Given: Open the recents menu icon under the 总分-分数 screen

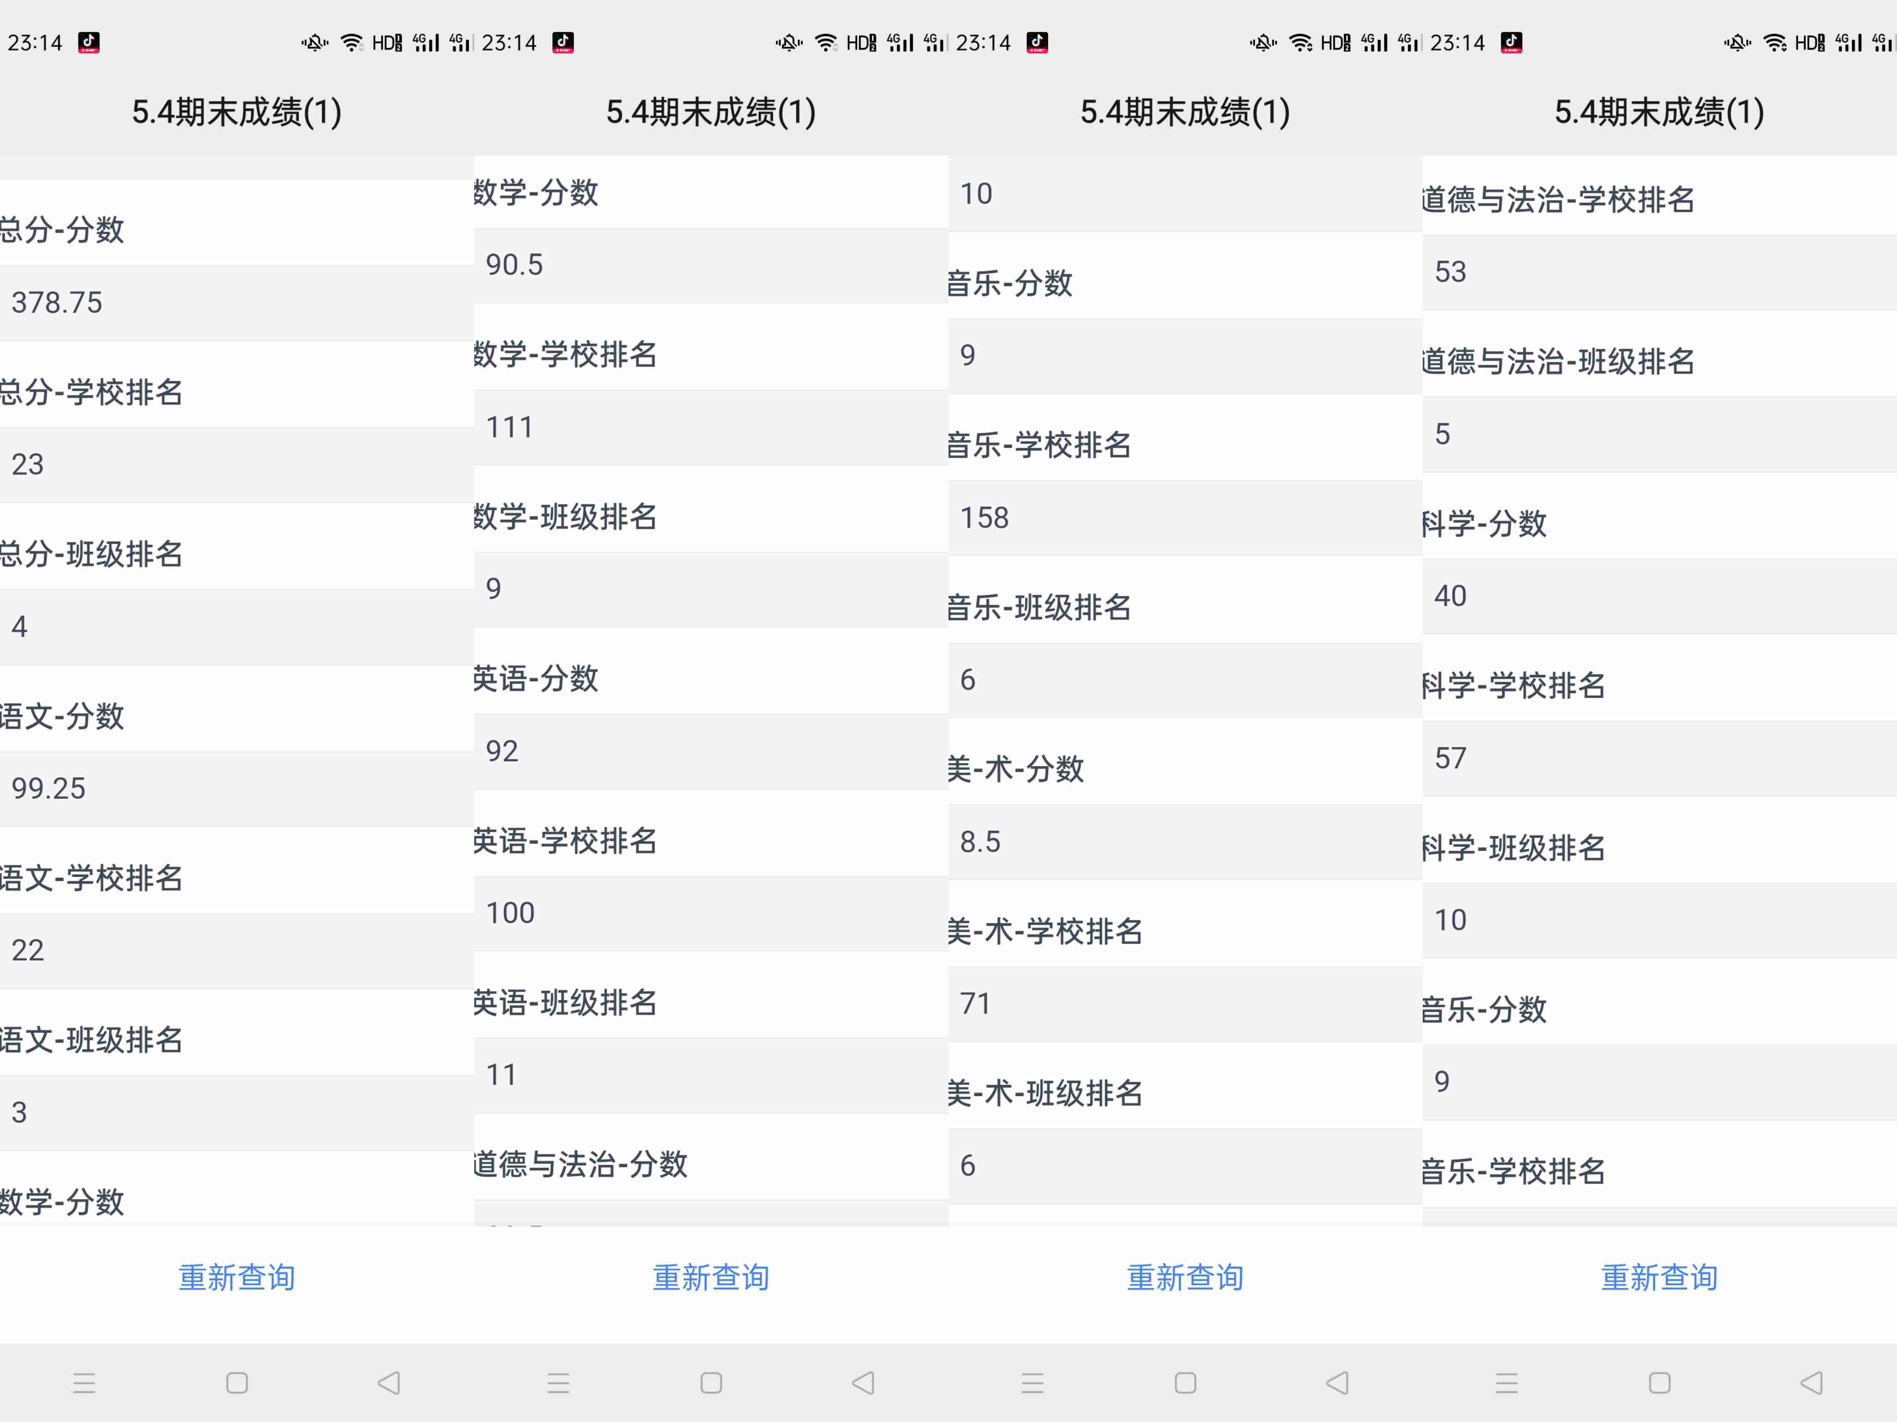Looking at the screenshot, I should click(x=84, y=1383).
